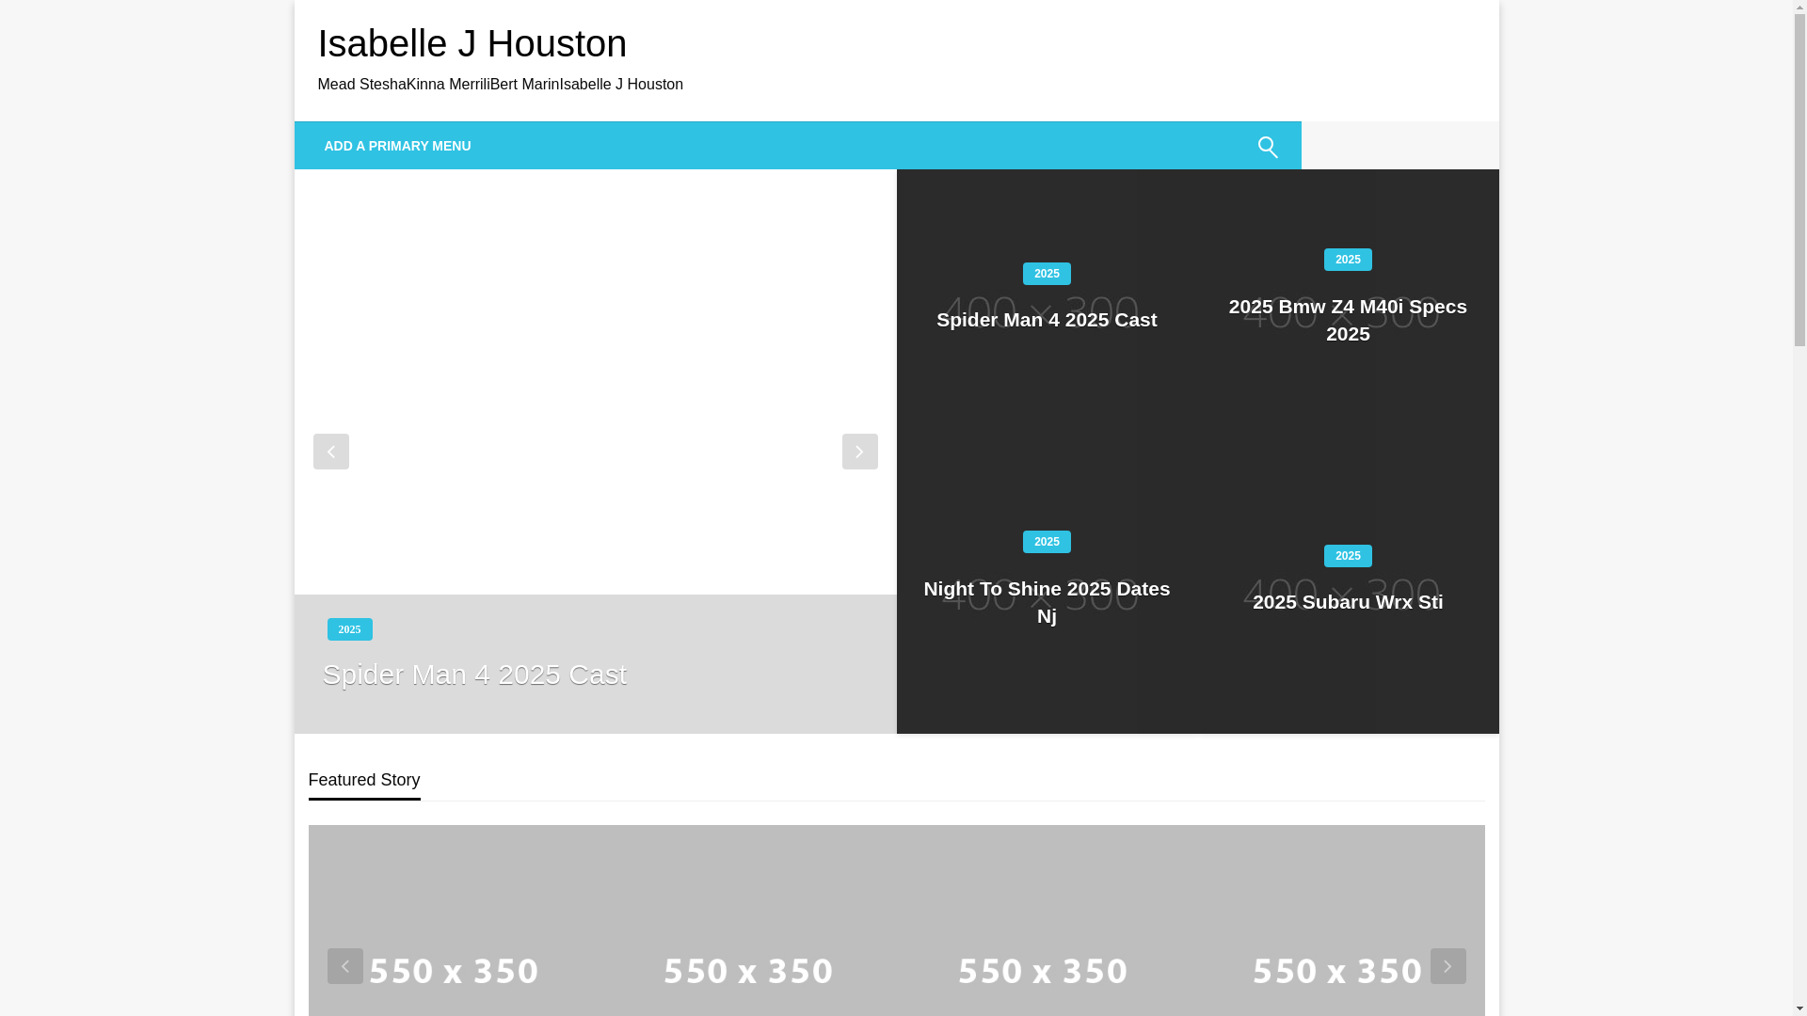
Task: Click 2025 tag above Subaru Wrx Sti post
Action: pyautogui.click(x=1348, y=556)
